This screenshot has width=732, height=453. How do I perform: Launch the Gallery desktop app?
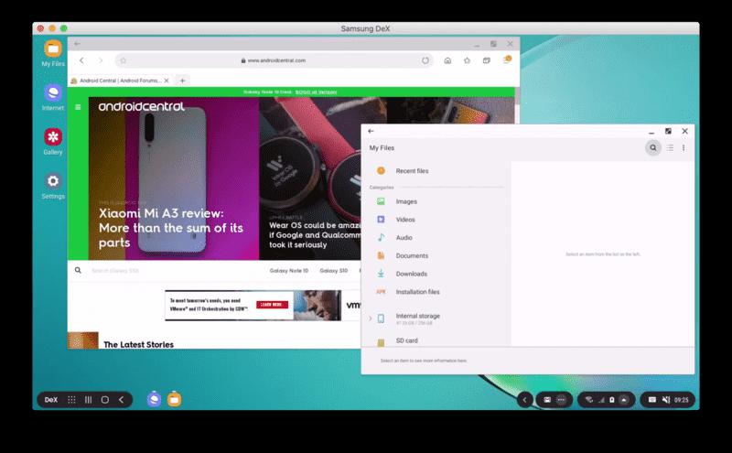(x=53, y=142)
